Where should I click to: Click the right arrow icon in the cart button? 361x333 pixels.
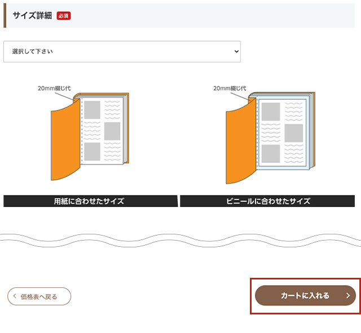348,295
